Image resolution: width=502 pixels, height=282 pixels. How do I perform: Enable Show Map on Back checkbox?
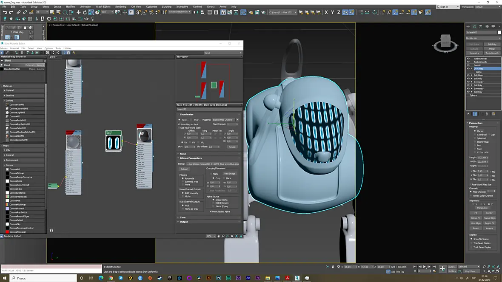coord(179,124)
